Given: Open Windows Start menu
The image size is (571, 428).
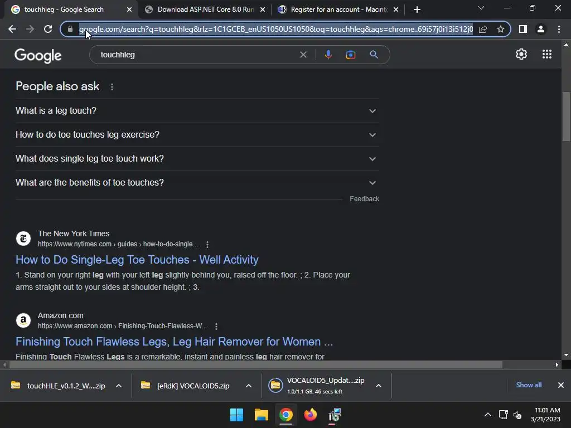Looking at the screenshot, I should click(x=236, y=415).
